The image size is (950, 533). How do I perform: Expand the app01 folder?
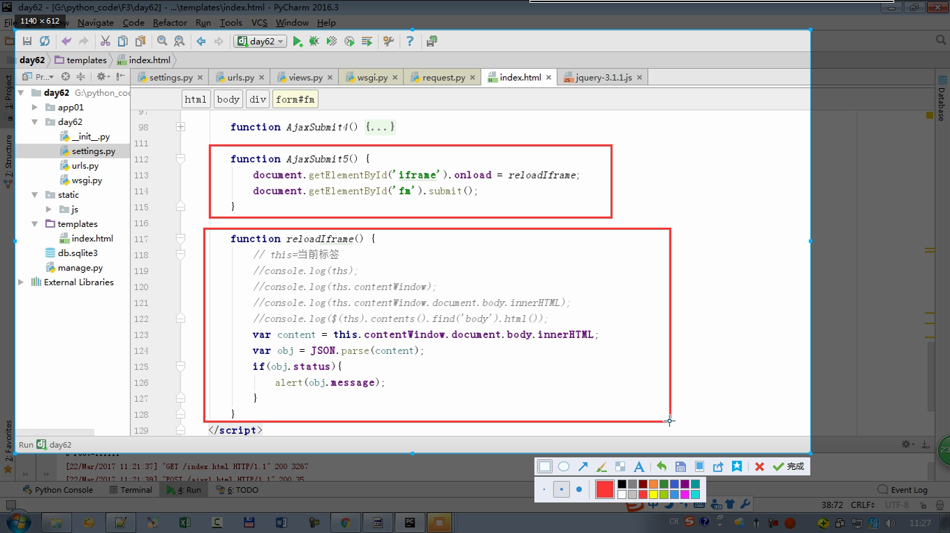(x=35, y=108)
